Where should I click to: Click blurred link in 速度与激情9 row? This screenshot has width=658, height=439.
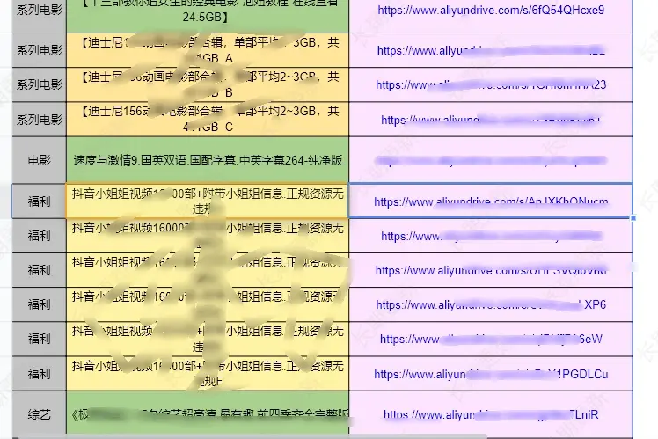(491, 160)
